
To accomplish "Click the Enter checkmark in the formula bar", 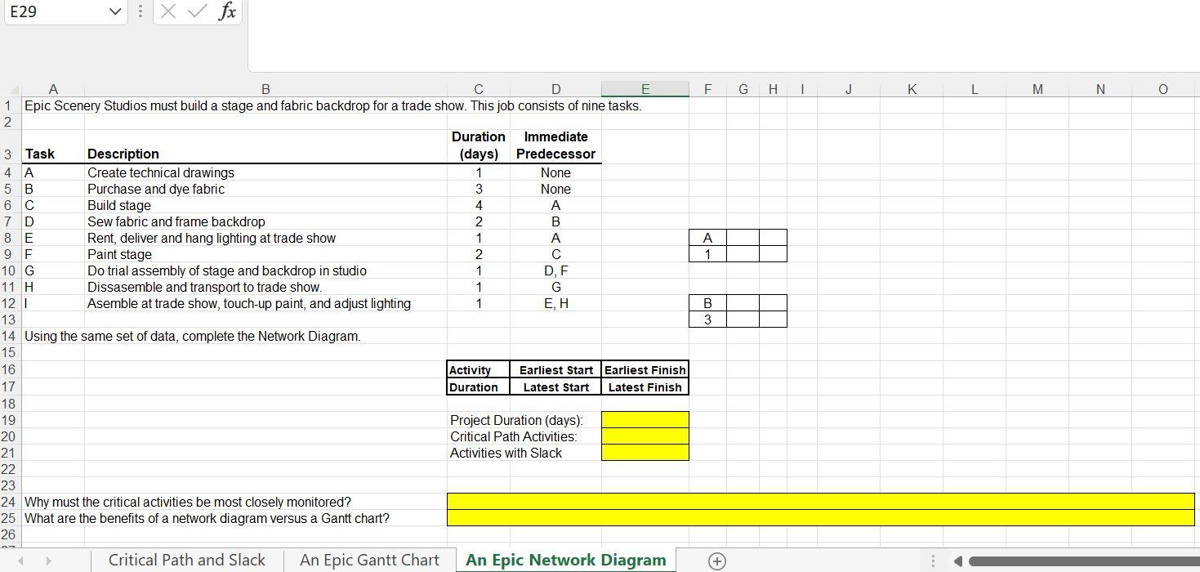I will pyautogui.click(x=195, y=12).
